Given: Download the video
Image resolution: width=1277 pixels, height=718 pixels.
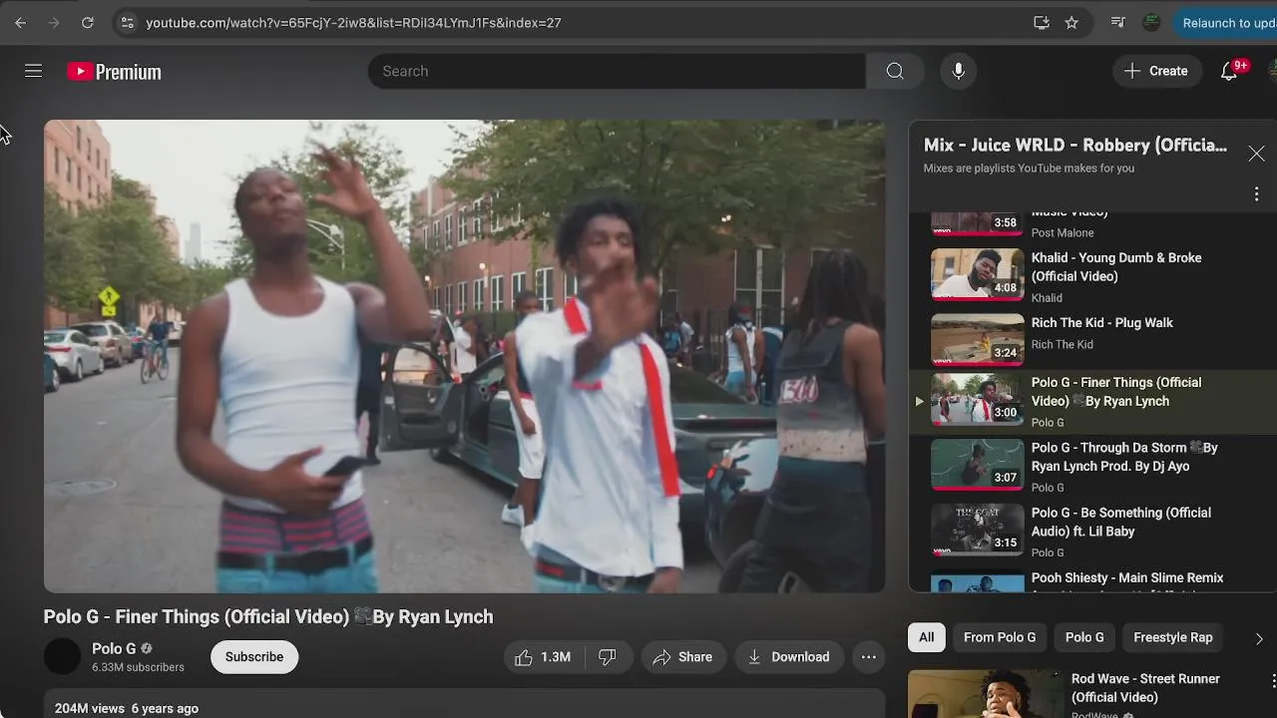Looking at the screenshot, I should (789, 656).
